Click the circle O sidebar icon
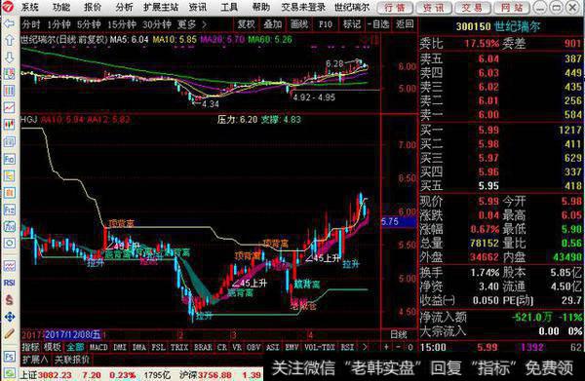 9,244
